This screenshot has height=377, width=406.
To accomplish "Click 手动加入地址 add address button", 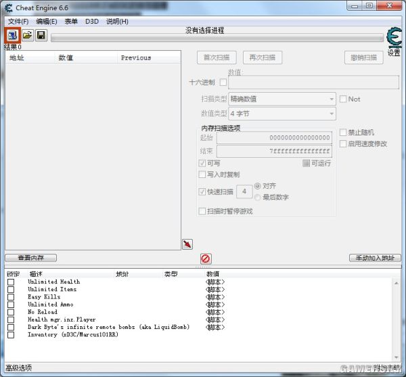I will click(x=375, y=258).
